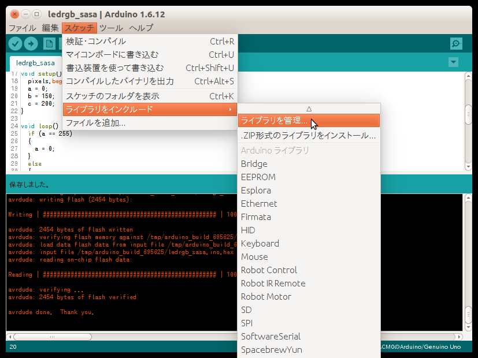Click editor scrollbar down arrow
478x358 pixels.
(x=469, y=166)
